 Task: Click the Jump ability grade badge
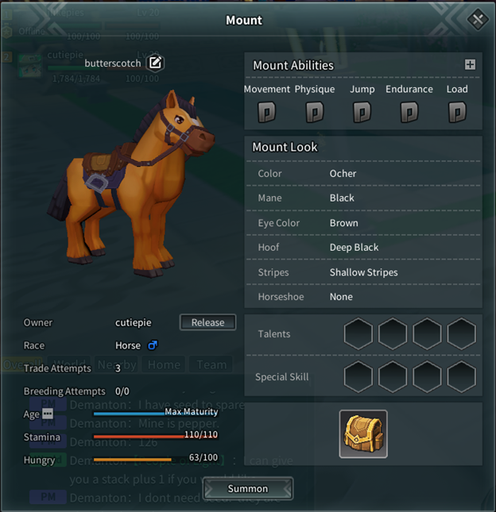[362, 112]
